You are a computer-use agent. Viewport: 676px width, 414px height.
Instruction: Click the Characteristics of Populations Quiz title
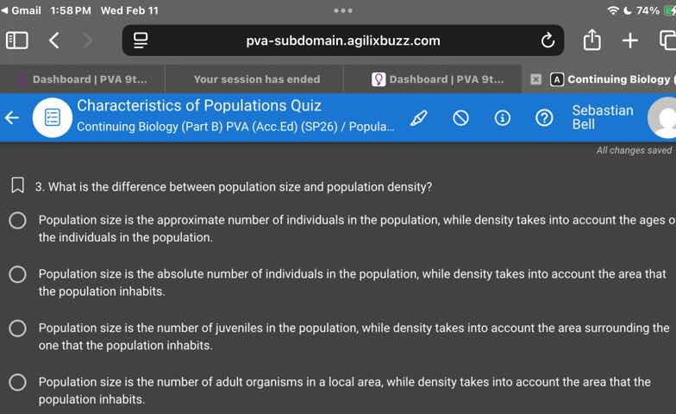[199, 105]
